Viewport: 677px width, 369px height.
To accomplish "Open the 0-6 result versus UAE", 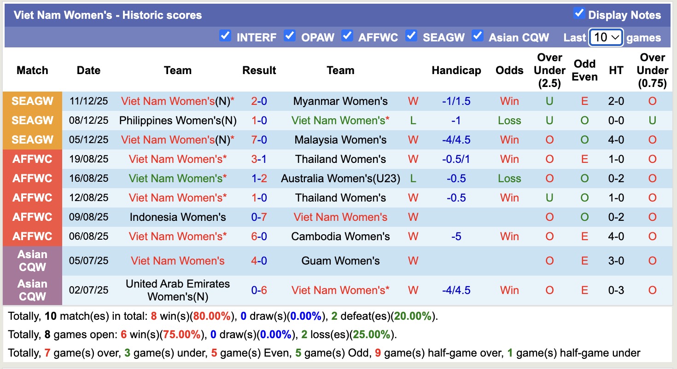I will pos(259,290).
